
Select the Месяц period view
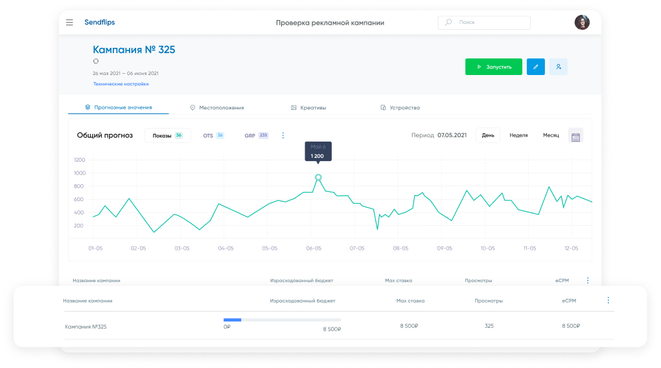551,136
